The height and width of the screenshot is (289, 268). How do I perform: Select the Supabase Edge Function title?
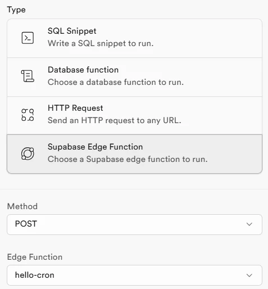[x=95, y=147]
